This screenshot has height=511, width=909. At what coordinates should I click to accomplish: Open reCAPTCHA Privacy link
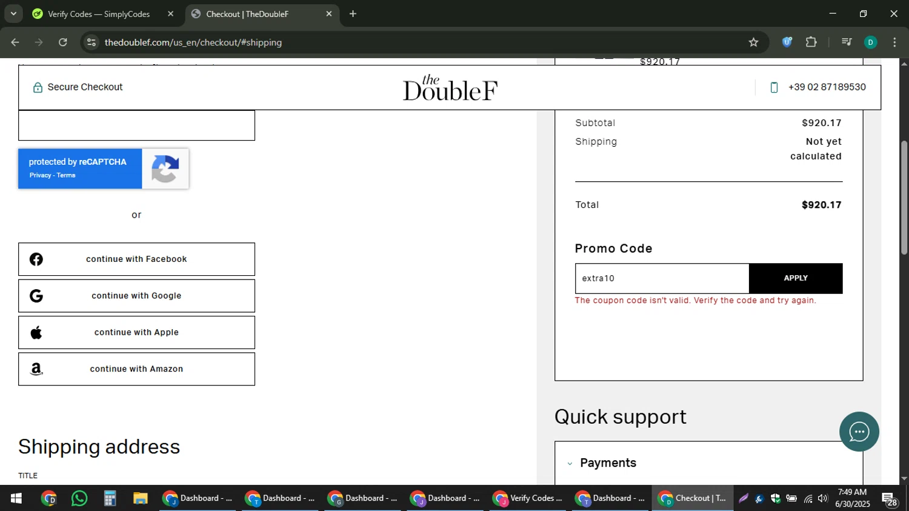pyautogui.click(x=40, y=175)
